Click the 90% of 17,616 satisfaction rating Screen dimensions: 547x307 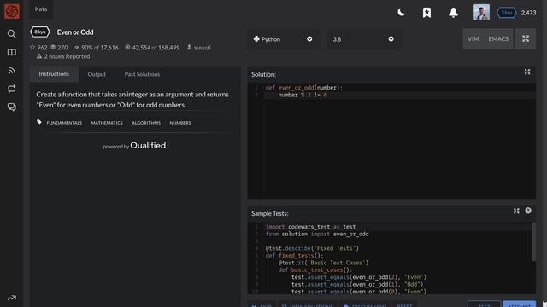(97, 48)
